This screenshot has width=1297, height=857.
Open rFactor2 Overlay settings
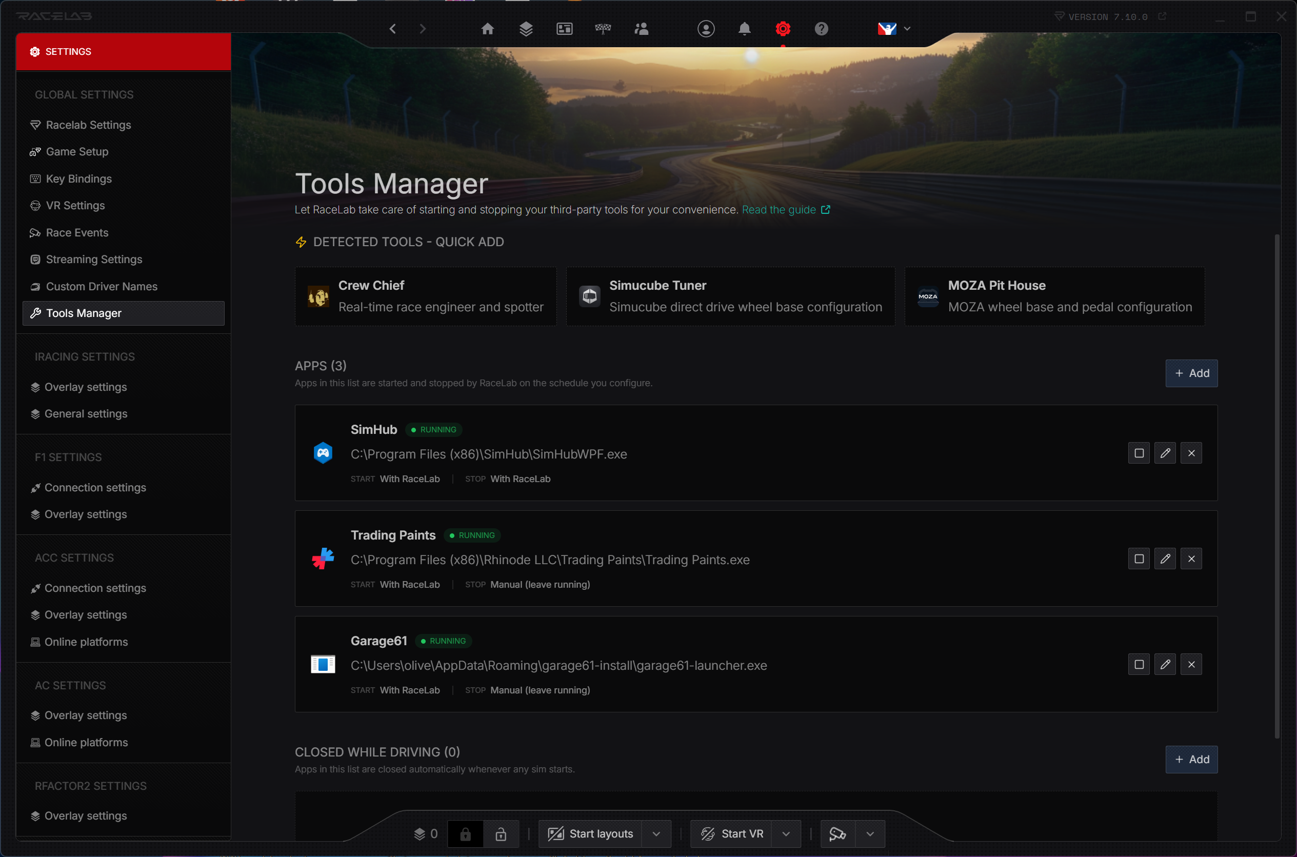click(x=124, y=815)
